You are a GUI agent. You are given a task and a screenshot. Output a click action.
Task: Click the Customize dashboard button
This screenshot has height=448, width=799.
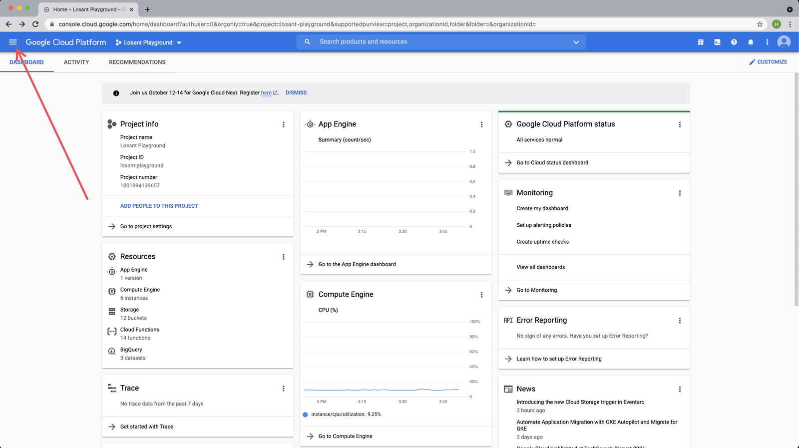pos(768,62)
